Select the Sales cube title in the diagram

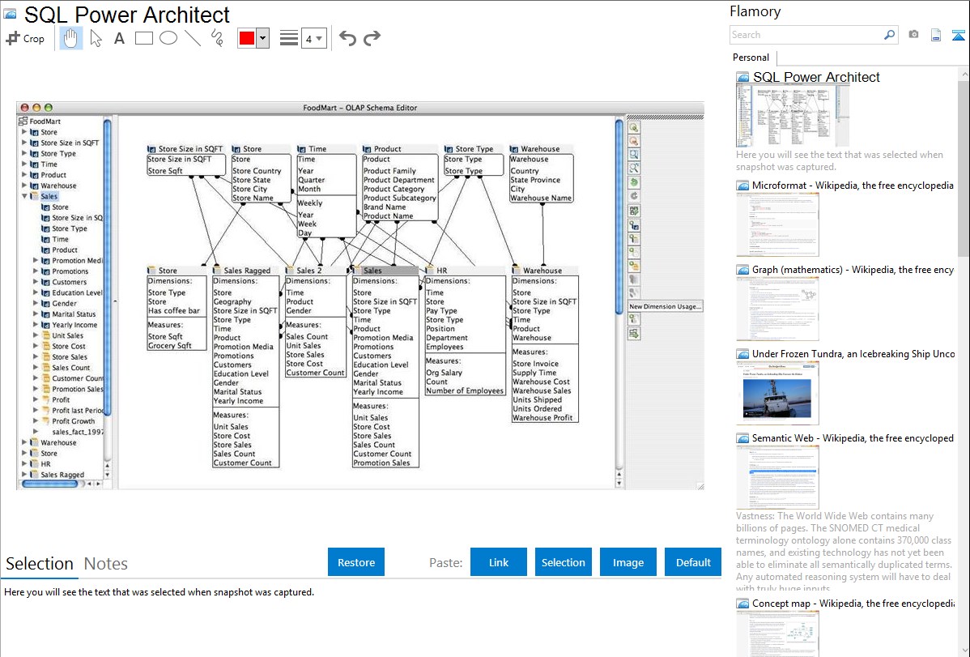coord(385,271)
